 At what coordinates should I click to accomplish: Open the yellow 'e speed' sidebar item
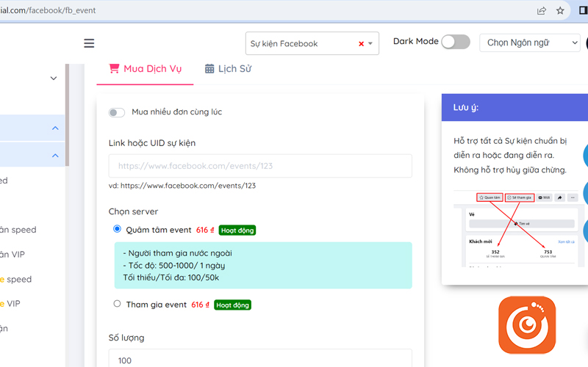(15, 280)
